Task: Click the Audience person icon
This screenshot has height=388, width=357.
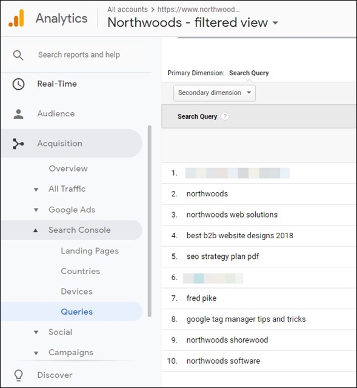Action: click(x=18, y=114)
